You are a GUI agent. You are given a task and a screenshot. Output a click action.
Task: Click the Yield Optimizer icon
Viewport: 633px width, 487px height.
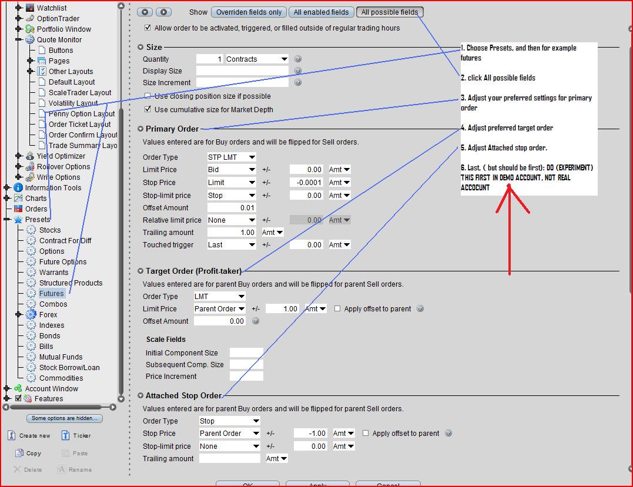(30, 156)
